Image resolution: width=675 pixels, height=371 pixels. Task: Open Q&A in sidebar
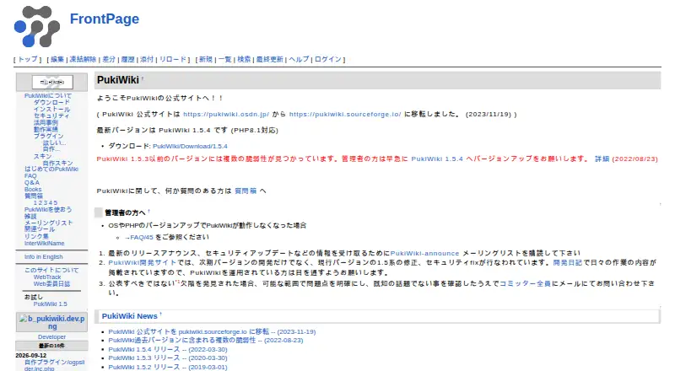[32, 182]
